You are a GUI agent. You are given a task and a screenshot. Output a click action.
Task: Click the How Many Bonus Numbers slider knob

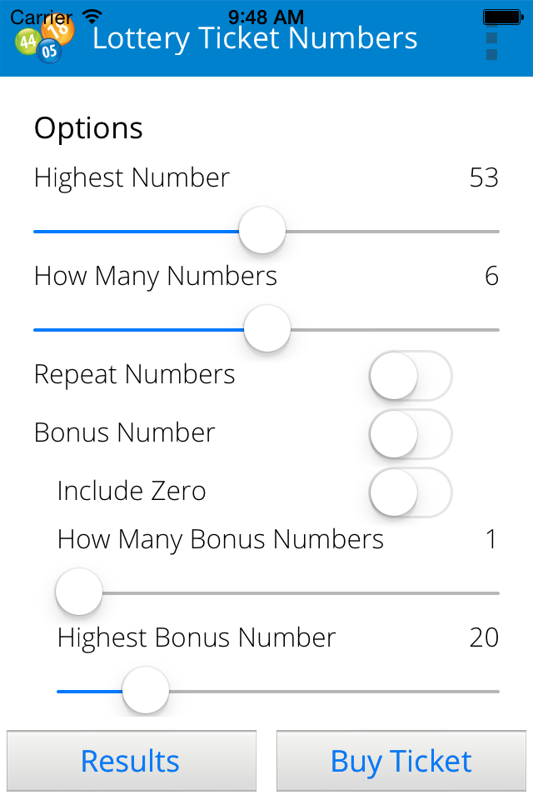point(79,592)
